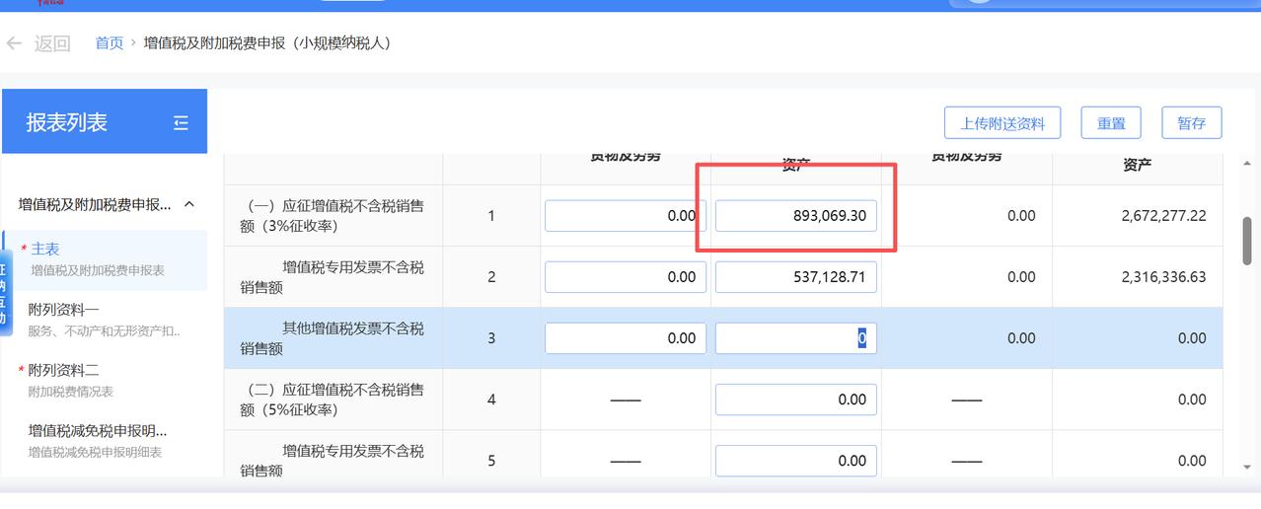Click row number 3 cell

(x=491, y=338)
